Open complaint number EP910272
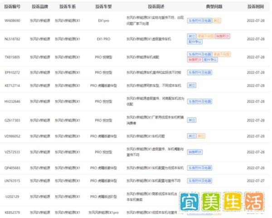272x218 pixels. (x=12, y=73)
